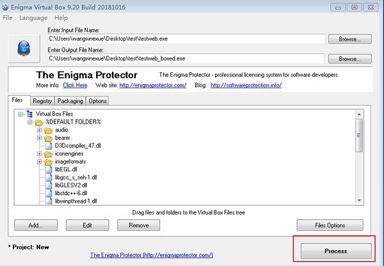The height and width of the screenshot is (266, 384).
Task: Open the softwareprotection.info blog link
Action: pos(246,85)
